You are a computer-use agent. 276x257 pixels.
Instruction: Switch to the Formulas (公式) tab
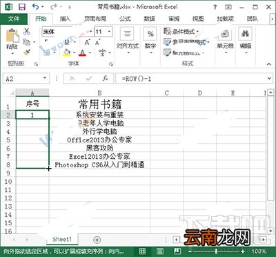(125, 19)
